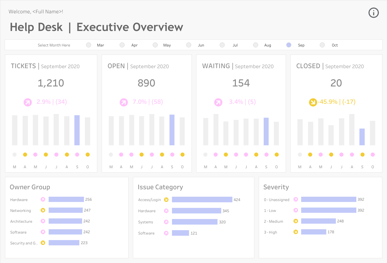387x263 pixels.
Task: Click the trend arrow icon beside Networking
Action: (x=43, y=210)
